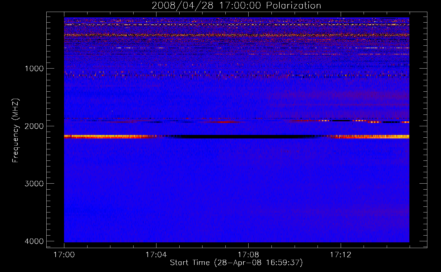Image resolution: width=441 pixels, height=272 pixels.
Task: Click the "1000" frequency tick label
Action: click(34, 68)
